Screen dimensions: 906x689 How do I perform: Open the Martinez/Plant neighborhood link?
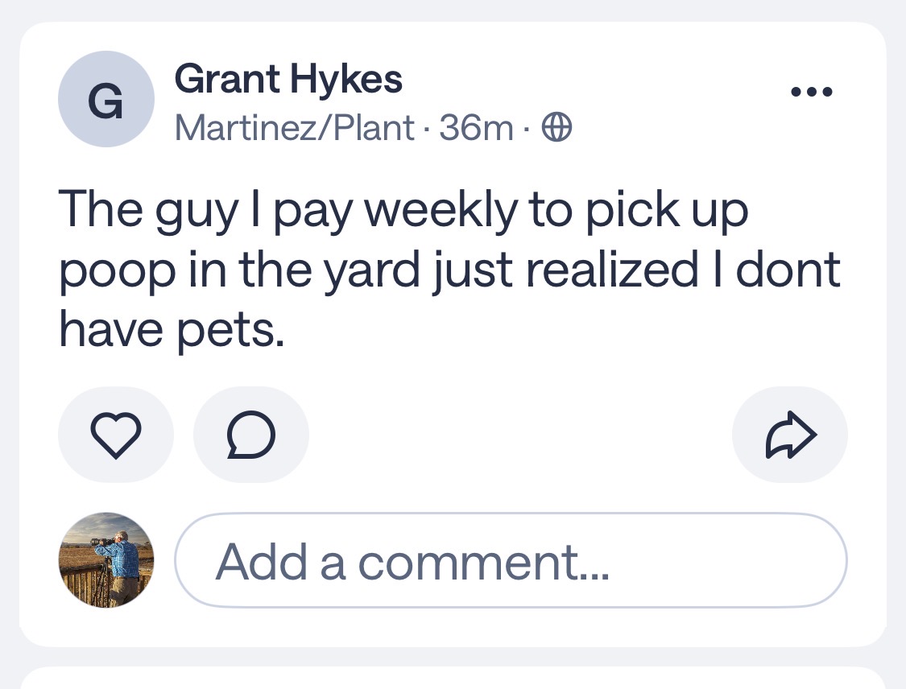pos(295,127)
